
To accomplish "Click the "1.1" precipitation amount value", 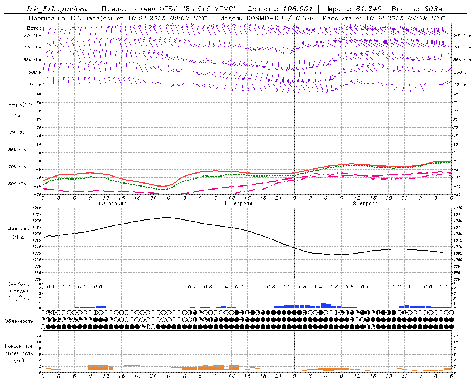I will pyautogui.click(x=412, y=286).
